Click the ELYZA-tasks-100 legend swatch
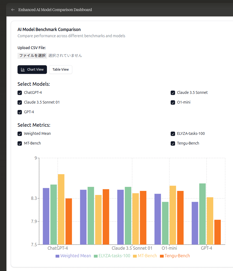 pyautogui.click(x=96, y=256)
